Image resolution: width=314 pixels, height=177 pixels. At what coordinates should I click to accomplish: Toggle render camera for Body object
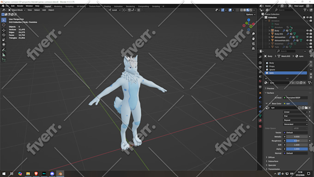pos(311,31)
